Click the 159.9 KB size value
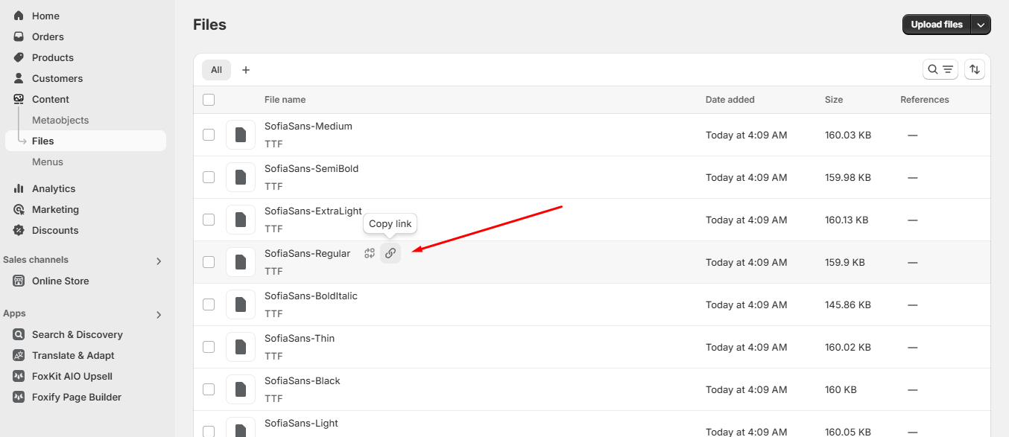This screenshot has height=437, width=1009. coord(845,262)
